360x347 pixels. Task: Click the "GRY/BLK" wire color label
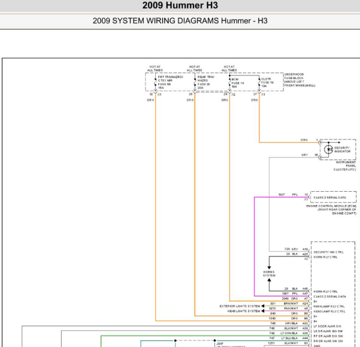click(291, 324)
